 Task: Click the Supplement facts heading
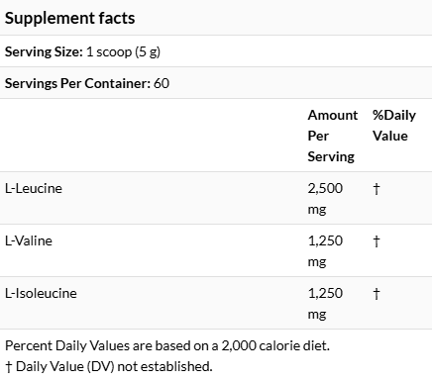pos(69,18)
